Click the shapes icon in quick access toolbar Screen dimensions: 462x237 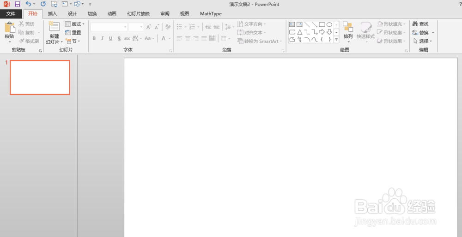pos(77,4)
